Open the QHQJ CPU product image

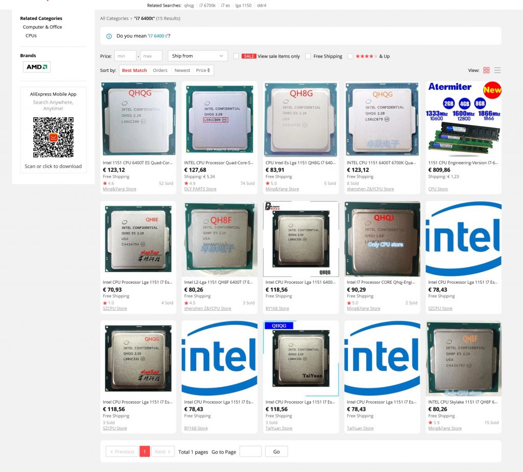coord(382,239)
